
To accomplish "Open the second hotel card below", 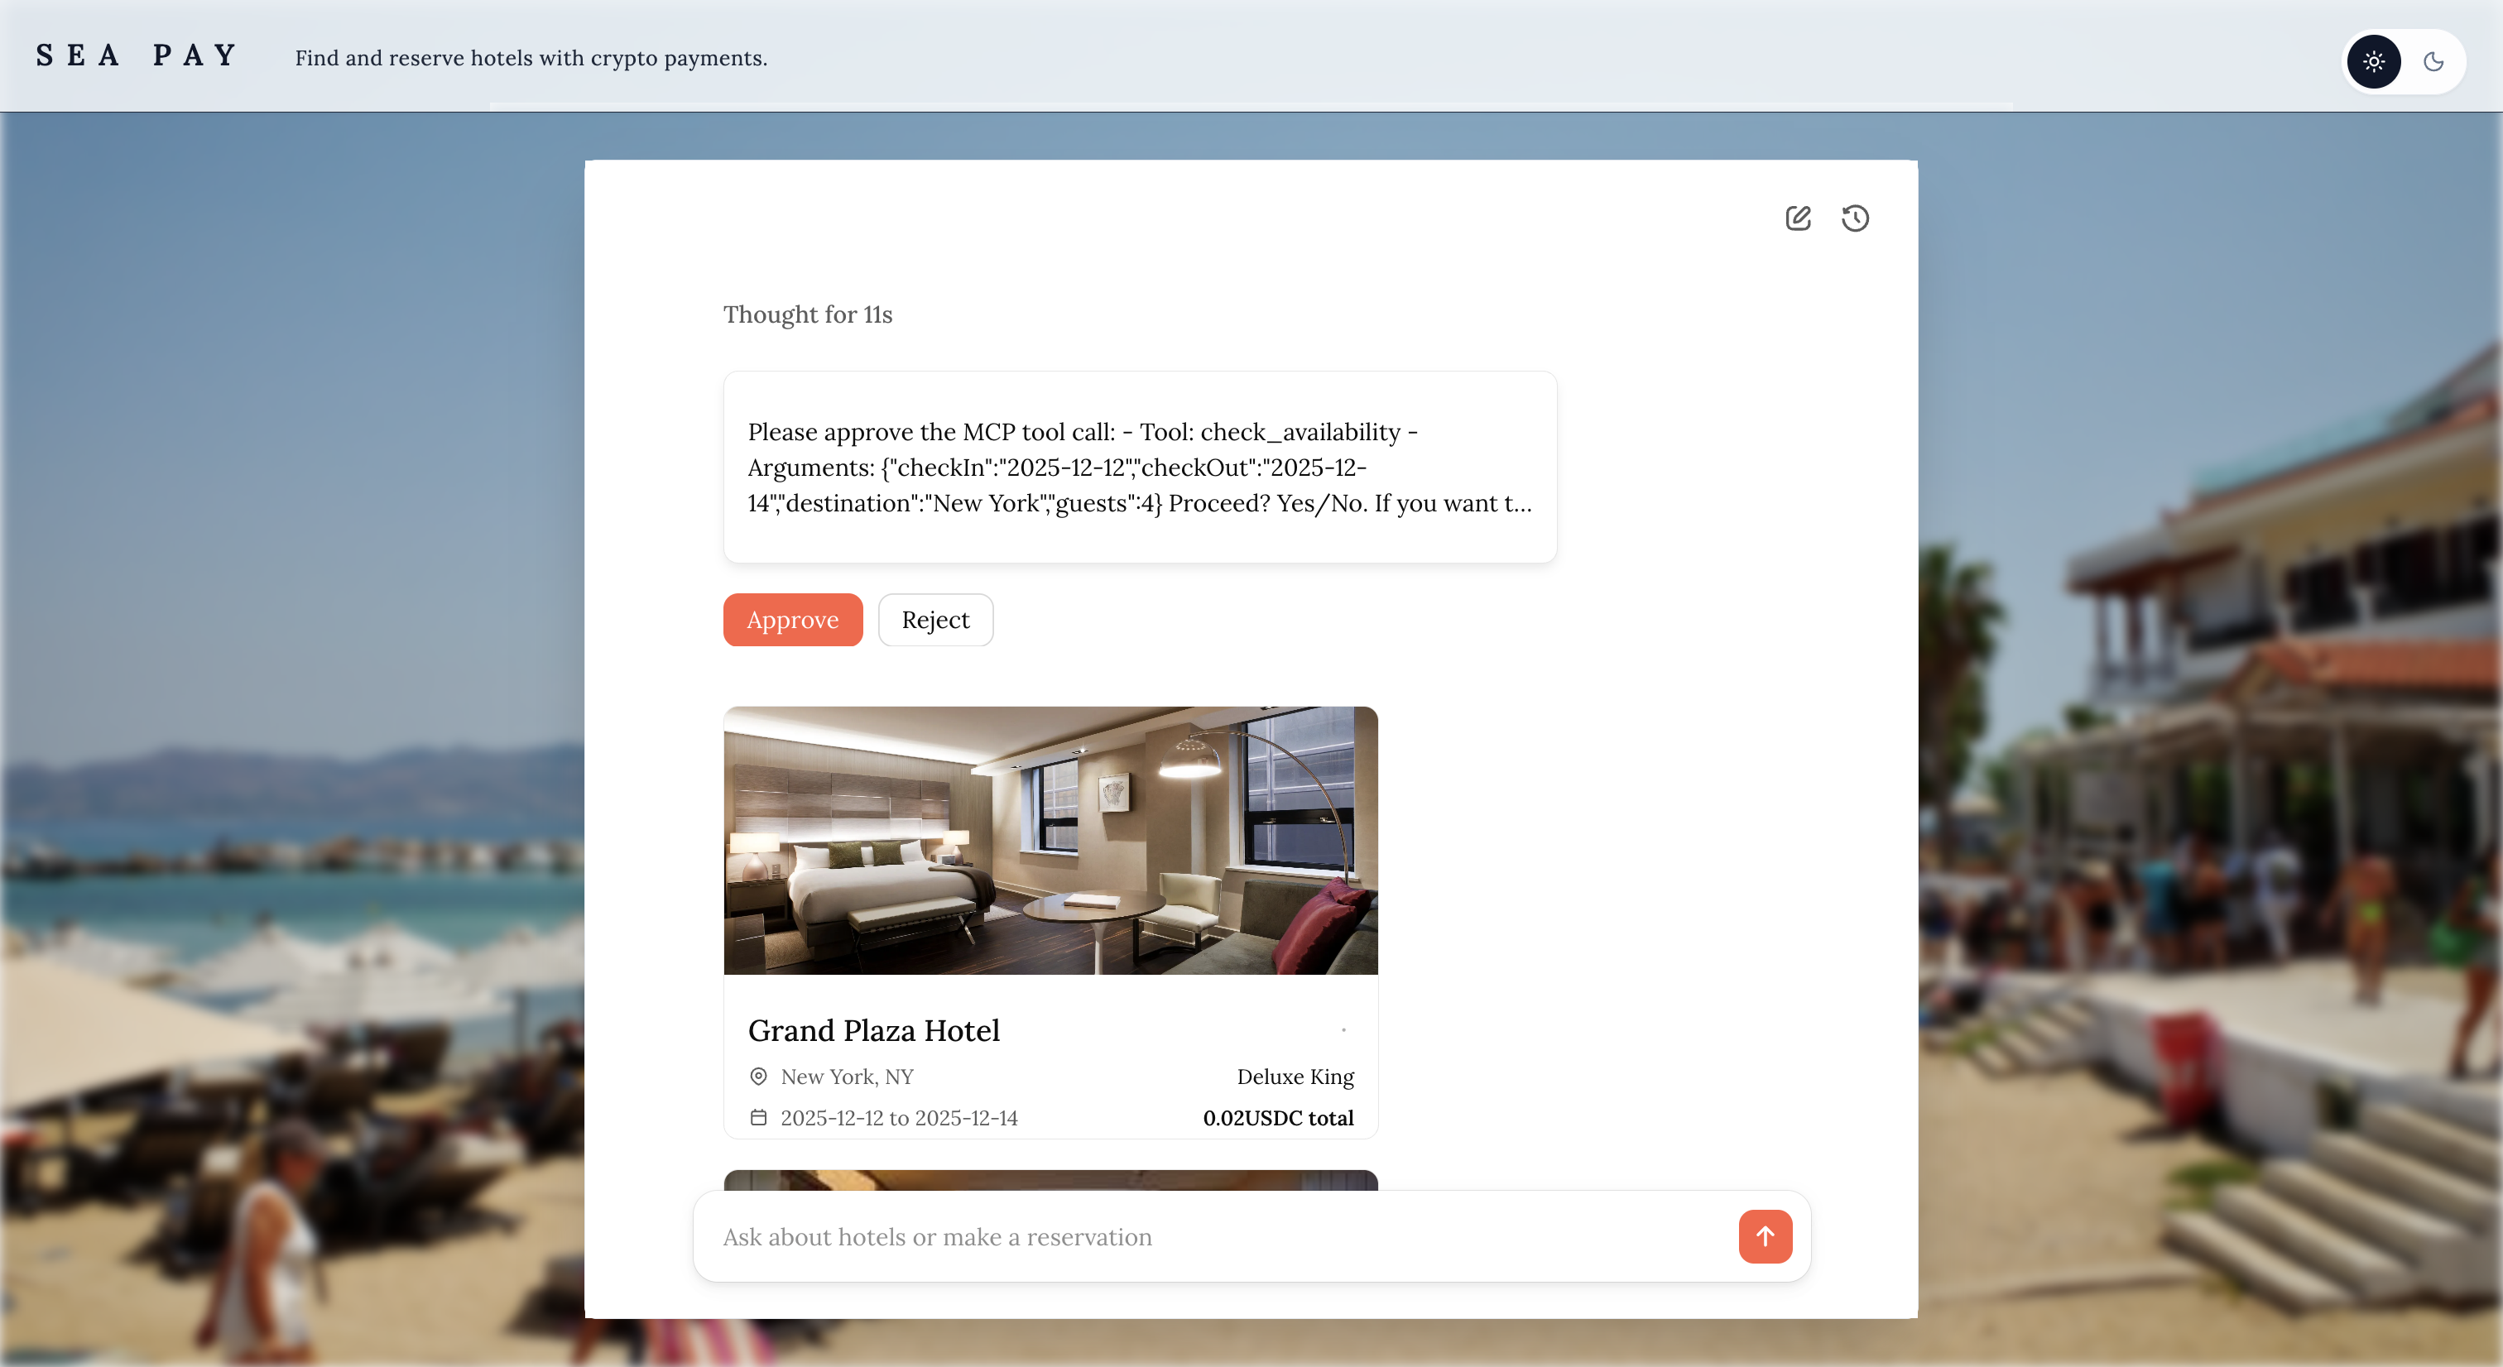I will point(1050,1179).
